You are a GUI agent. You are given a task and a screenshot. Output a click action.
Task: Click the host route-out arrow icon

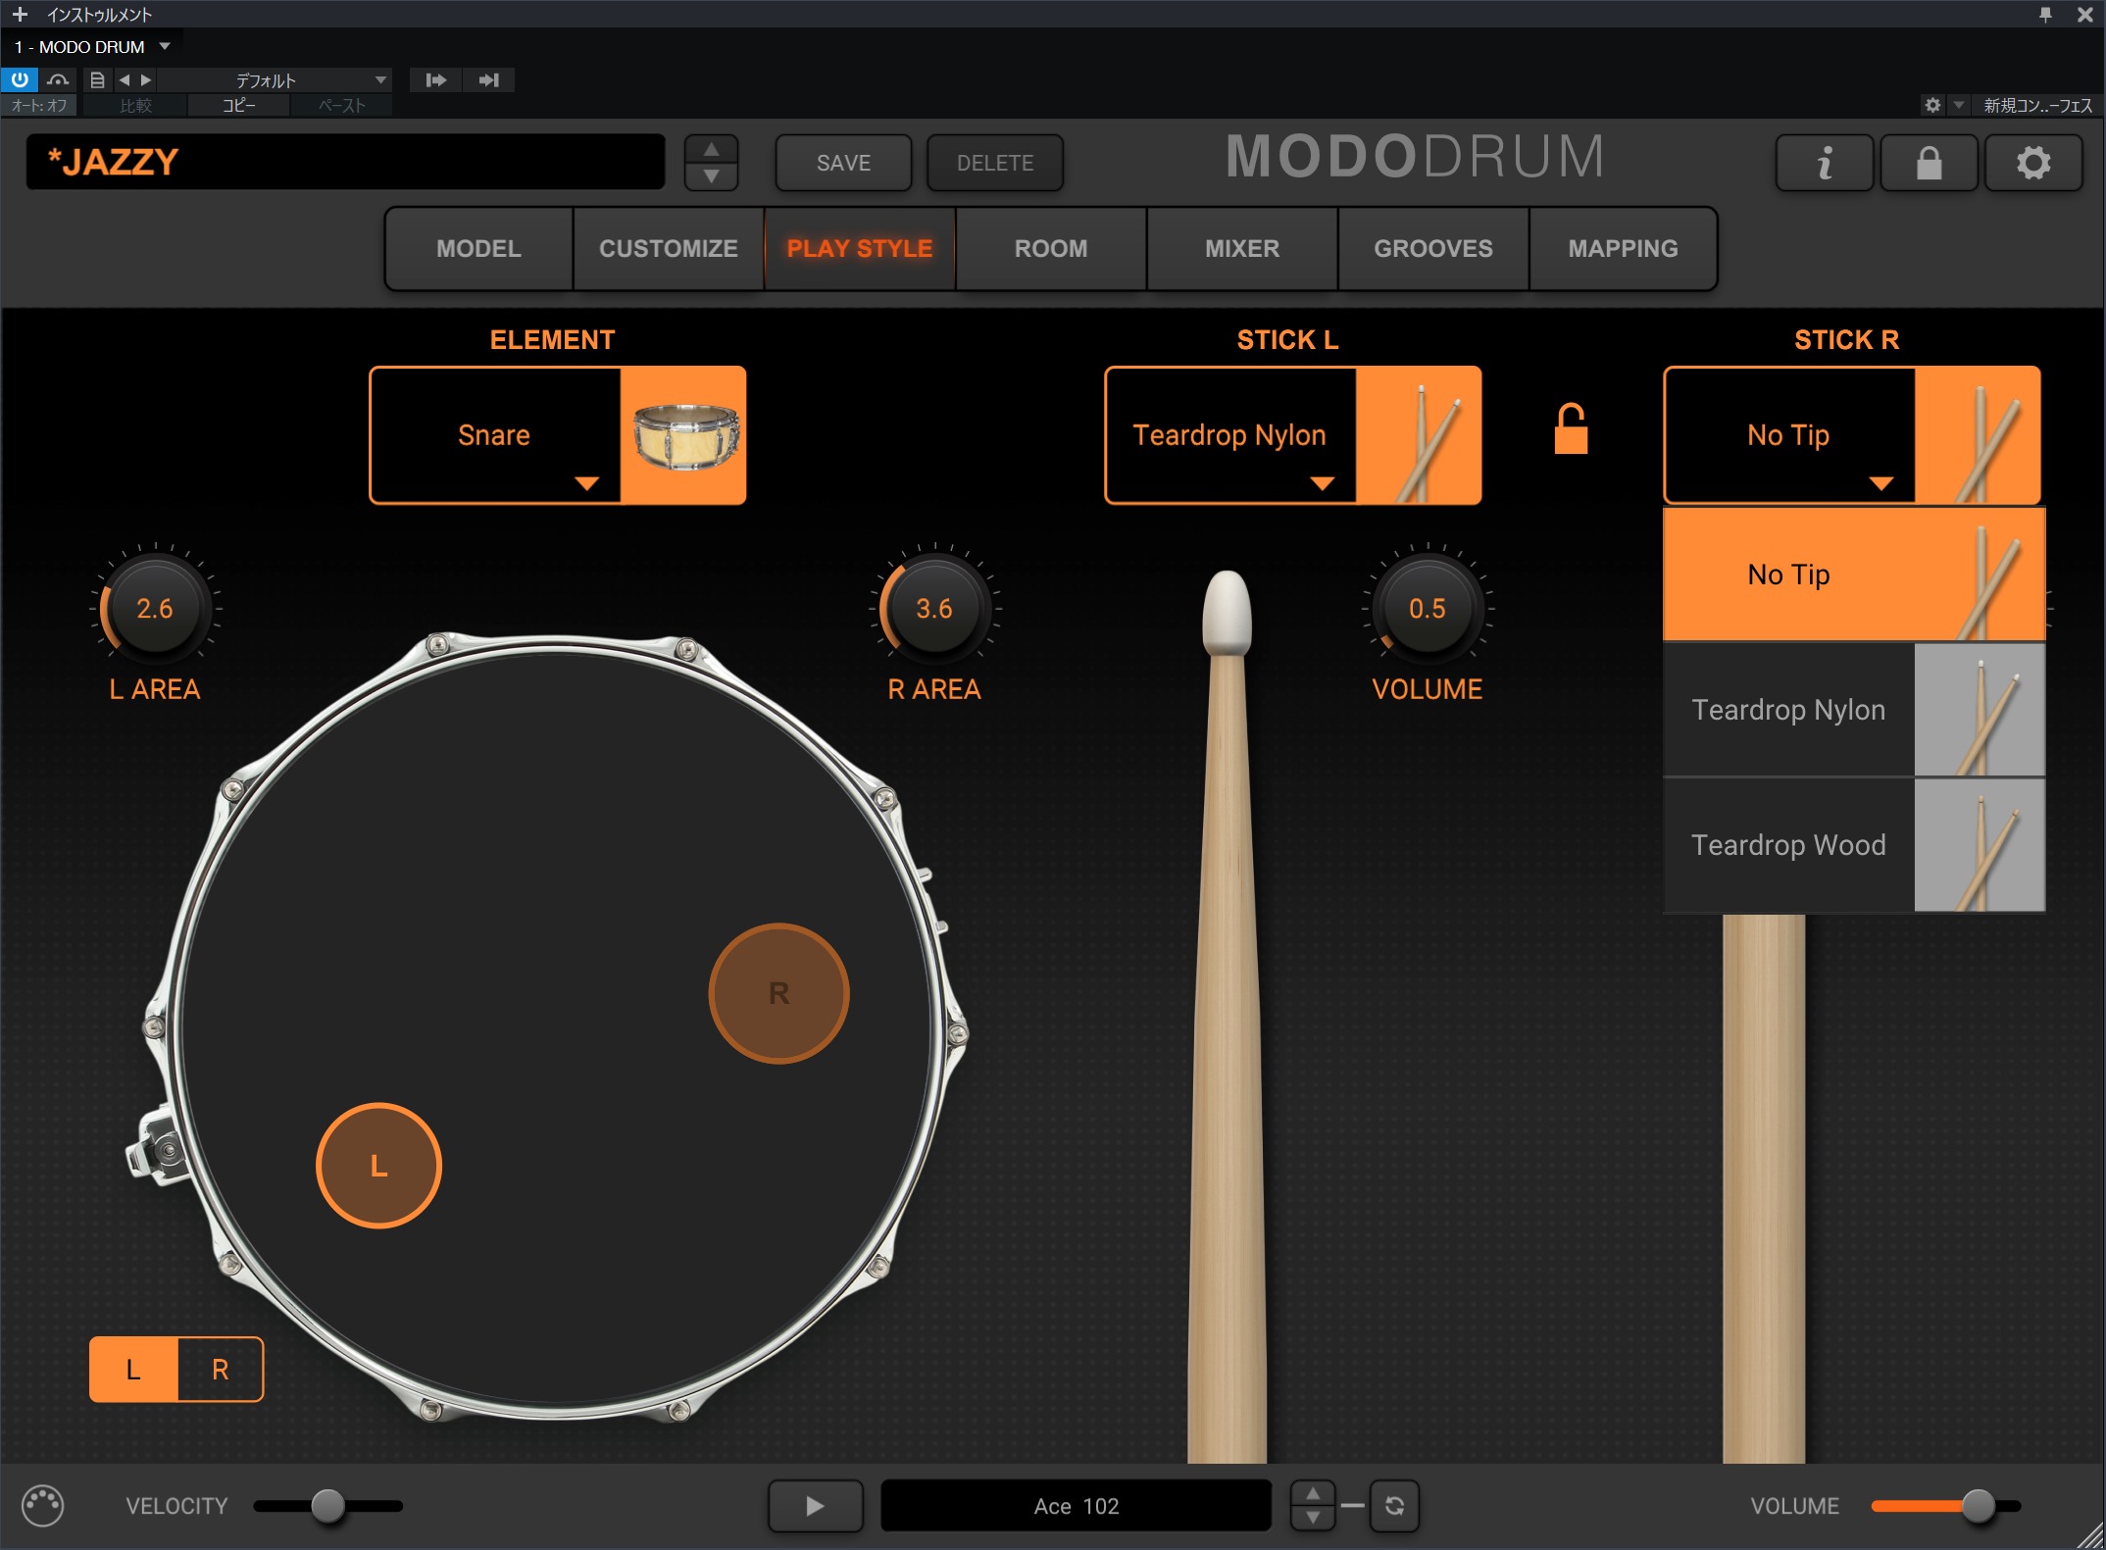(x=488, y=79)
